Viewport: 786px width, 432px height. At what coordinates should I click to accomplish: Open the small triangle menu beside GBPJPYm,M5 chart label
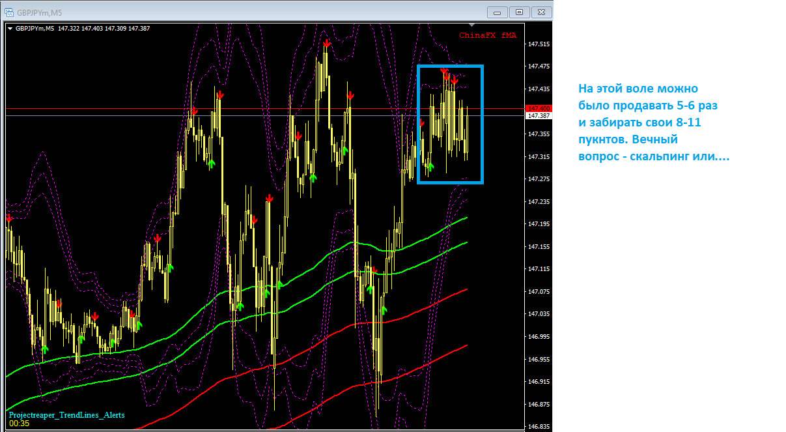point(10,28)
